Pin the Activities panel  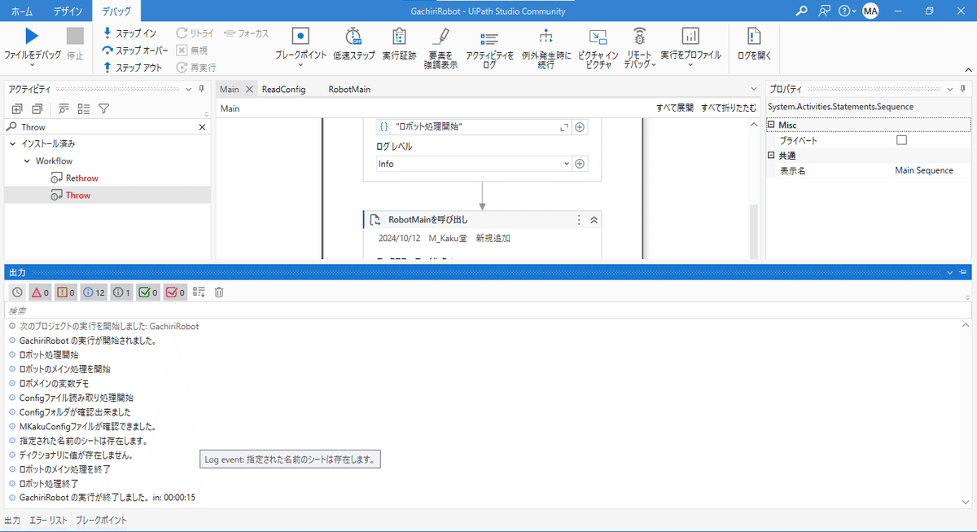[201, 89]
